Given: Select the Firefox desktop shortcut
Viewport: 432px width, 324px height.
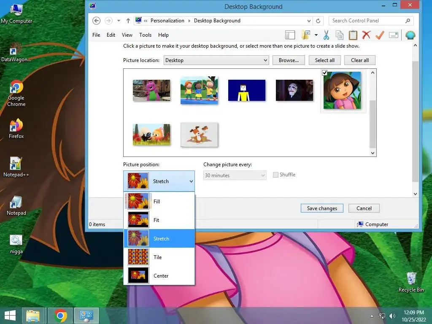Looking at the screenshot, I should point(16,128).
